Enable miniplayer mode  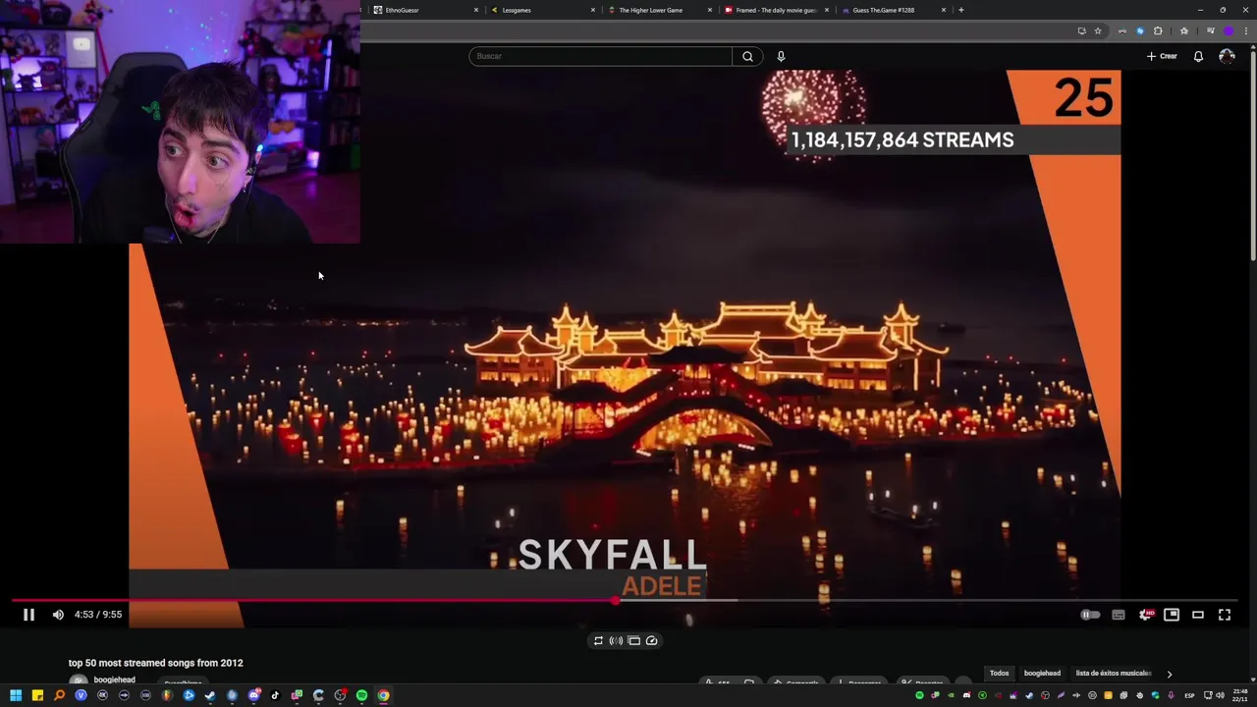(1172, 615)
